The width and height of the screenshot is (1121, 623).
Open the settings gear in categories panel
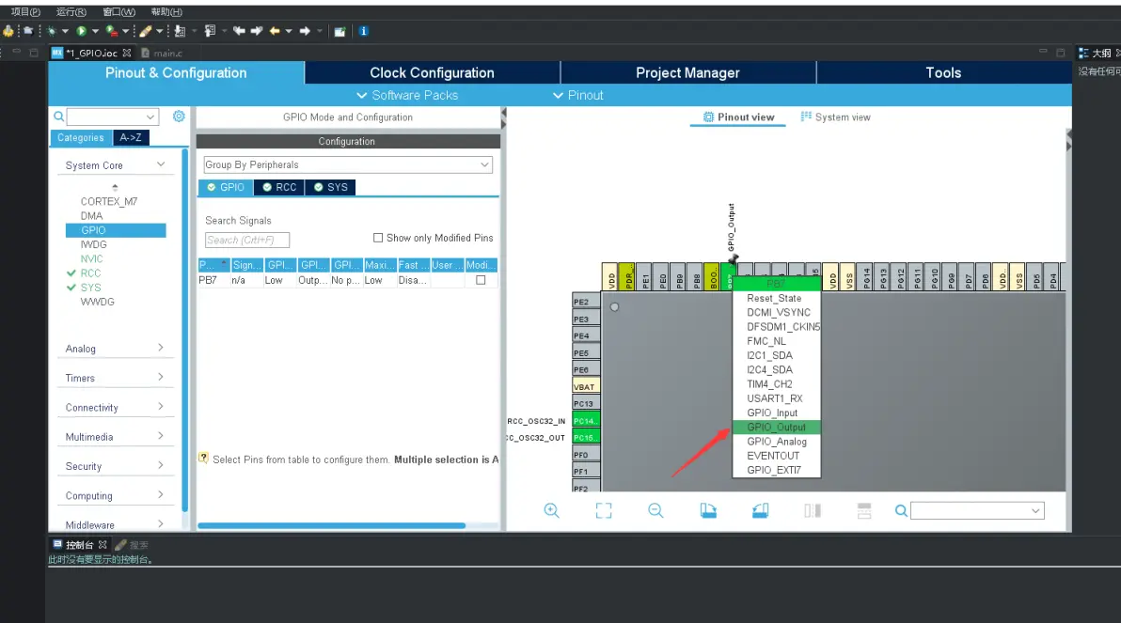click(179, 117)
